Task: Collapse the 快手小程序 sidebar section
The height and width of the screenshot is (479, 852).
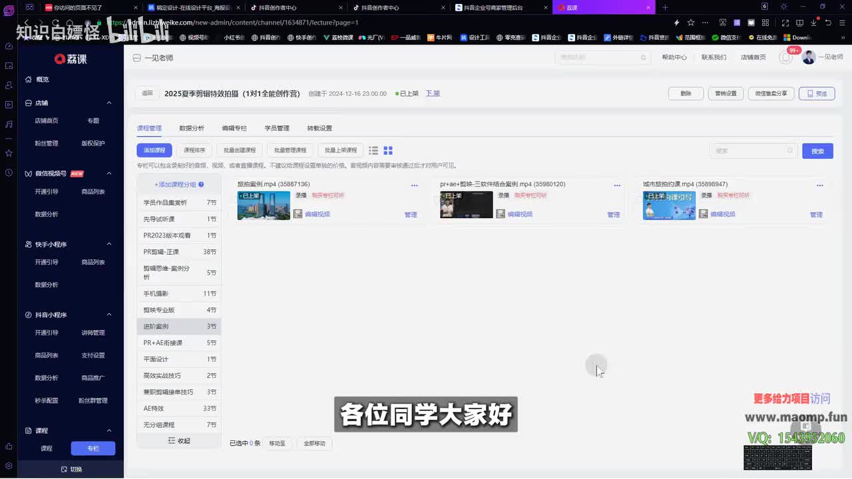Action: (x=109, y=244)
